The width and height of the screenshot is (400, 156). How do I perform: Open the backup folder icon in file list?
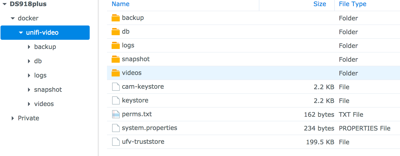(x=116, y=18)
